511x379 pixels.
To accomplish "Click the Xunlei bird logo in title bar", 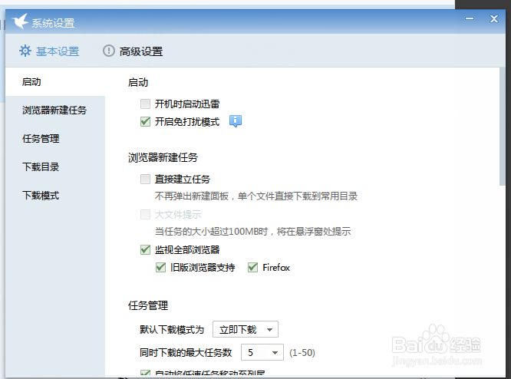I will point(19,21).
